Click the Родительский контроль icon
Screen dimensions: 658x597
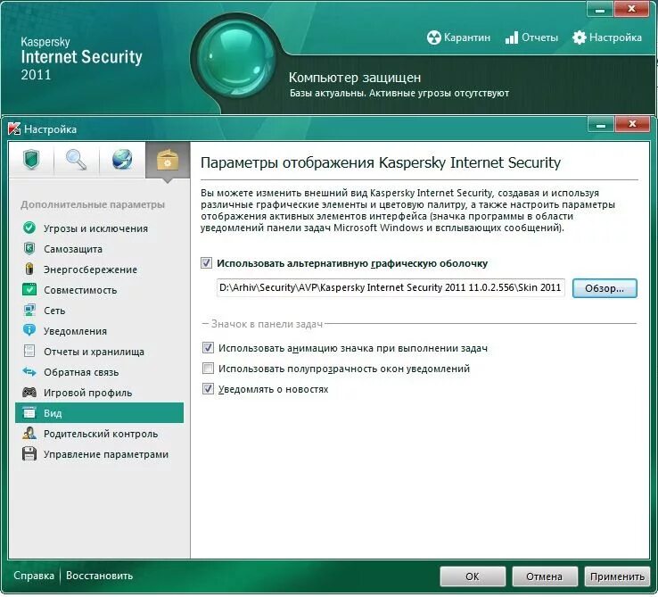click(29, 433)
